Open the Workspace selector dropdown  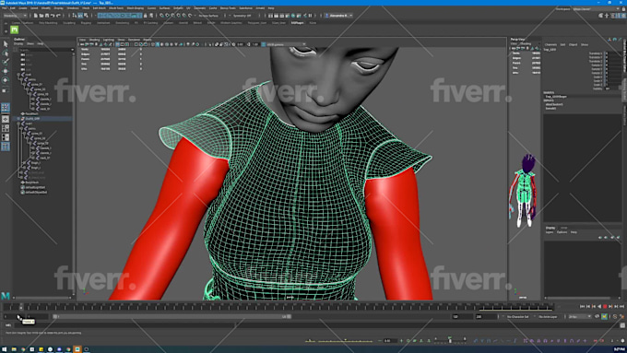pos(597,9)
